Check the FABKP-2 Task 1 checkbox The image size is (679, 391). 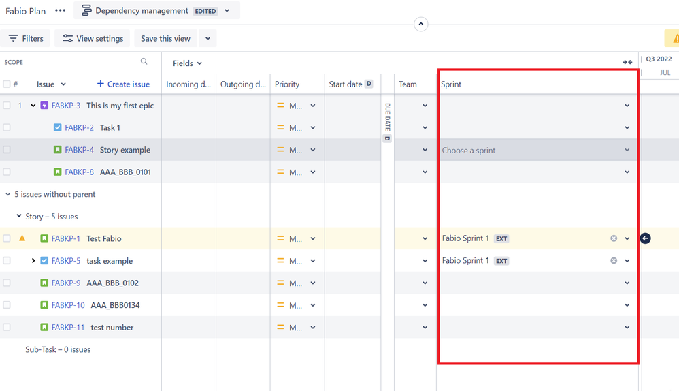point(7,127)
